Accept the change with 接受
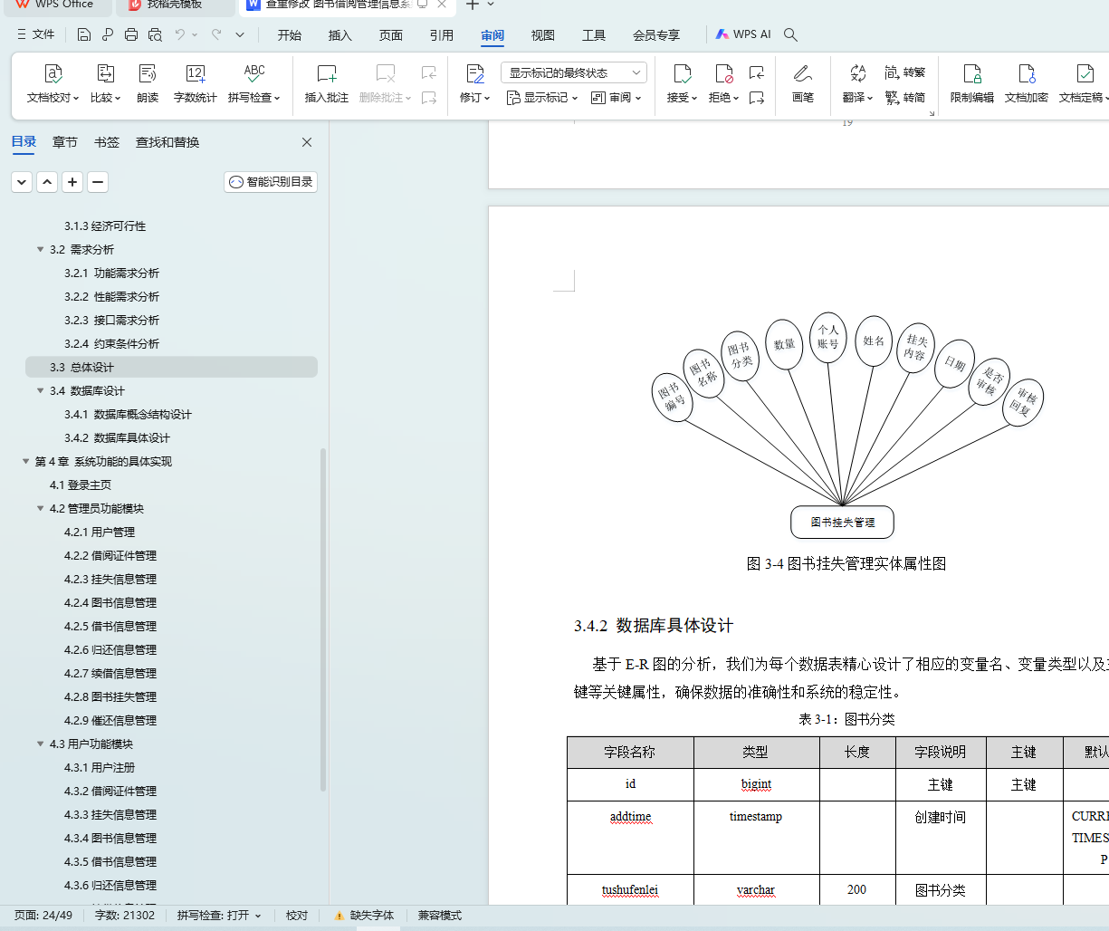This screenshot has width=1109, height=931. point(683,83)
